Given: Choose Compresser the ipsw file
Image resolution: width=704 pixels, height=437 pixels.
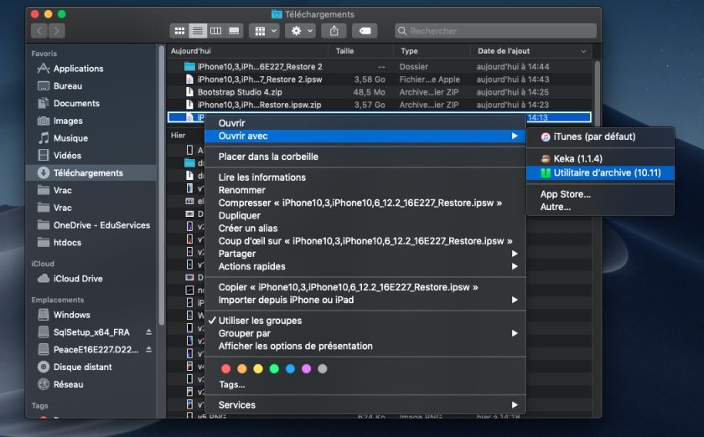Looking at the screenshot, I should click(365, 203).
